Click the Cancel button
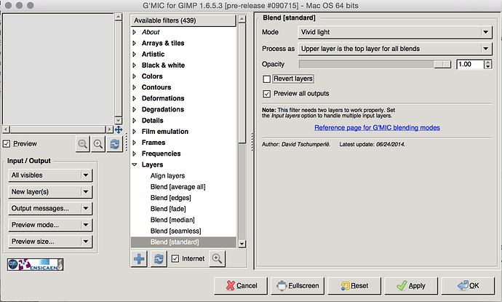This screenshot has height=302, width=502. 241,286
